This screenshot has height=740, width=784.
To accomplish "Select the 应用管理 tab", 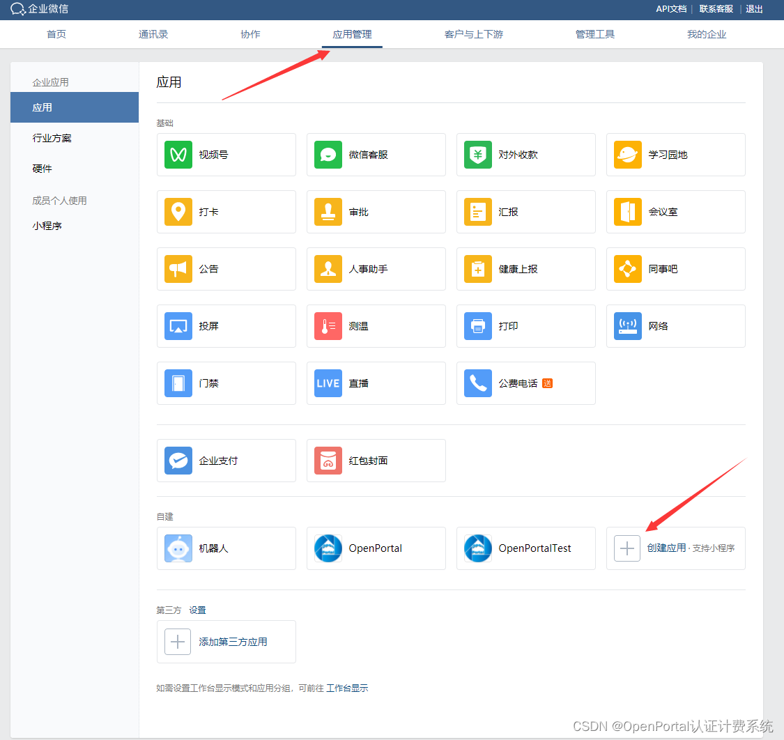I will (352, 34).
